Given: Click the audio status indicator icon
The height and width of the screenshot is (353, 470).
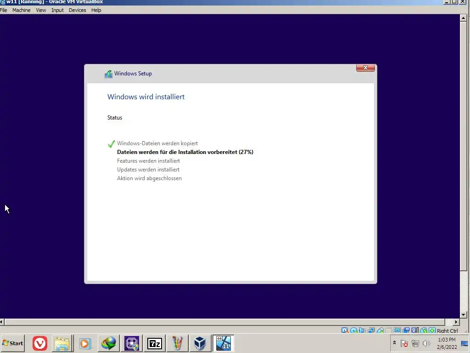Looking at the screenshot, I should click(362, 330).
